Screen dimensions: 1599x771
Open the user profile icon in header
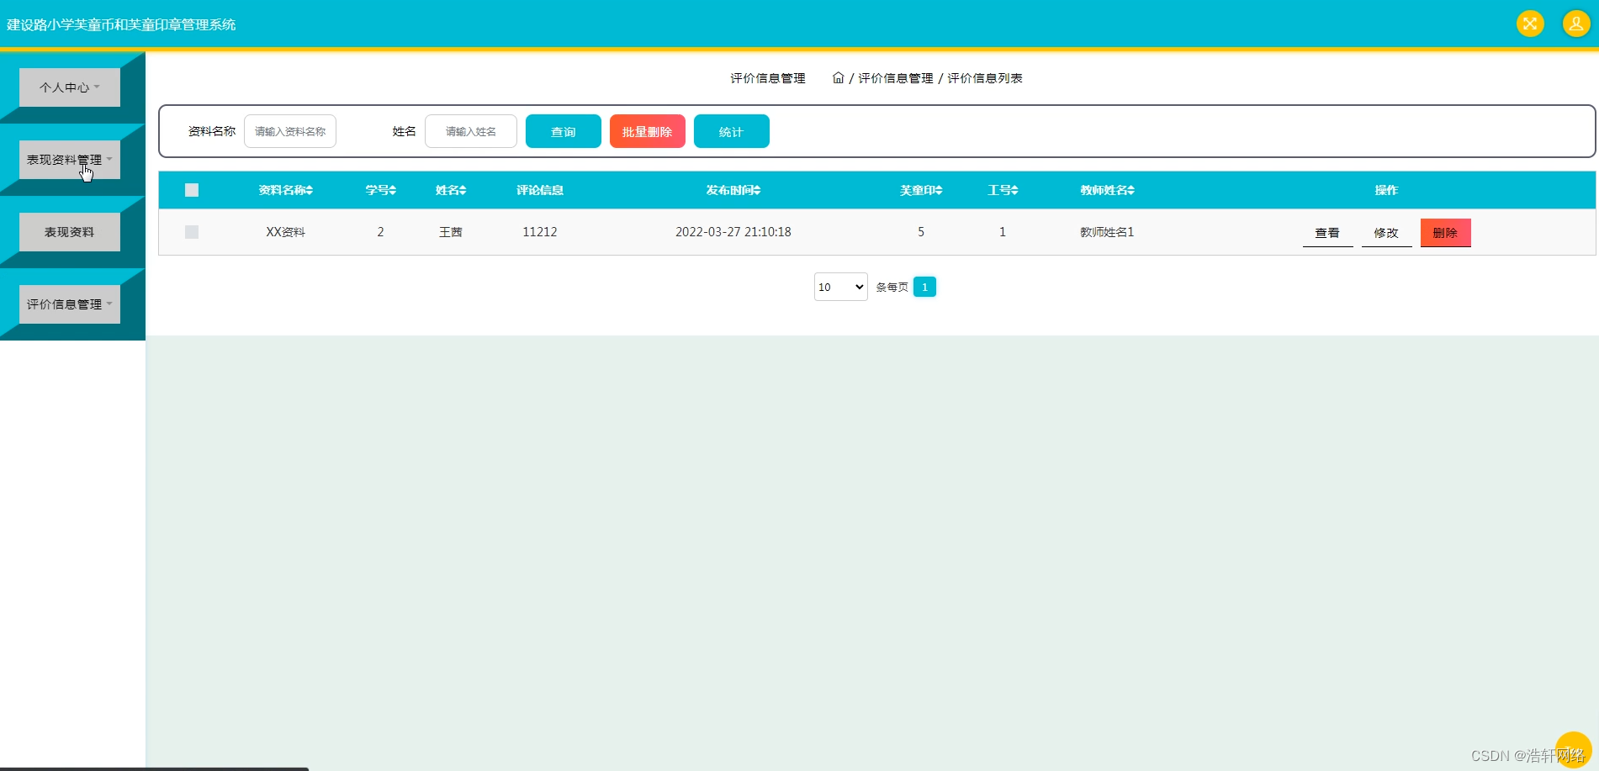tap(1576, 24)
